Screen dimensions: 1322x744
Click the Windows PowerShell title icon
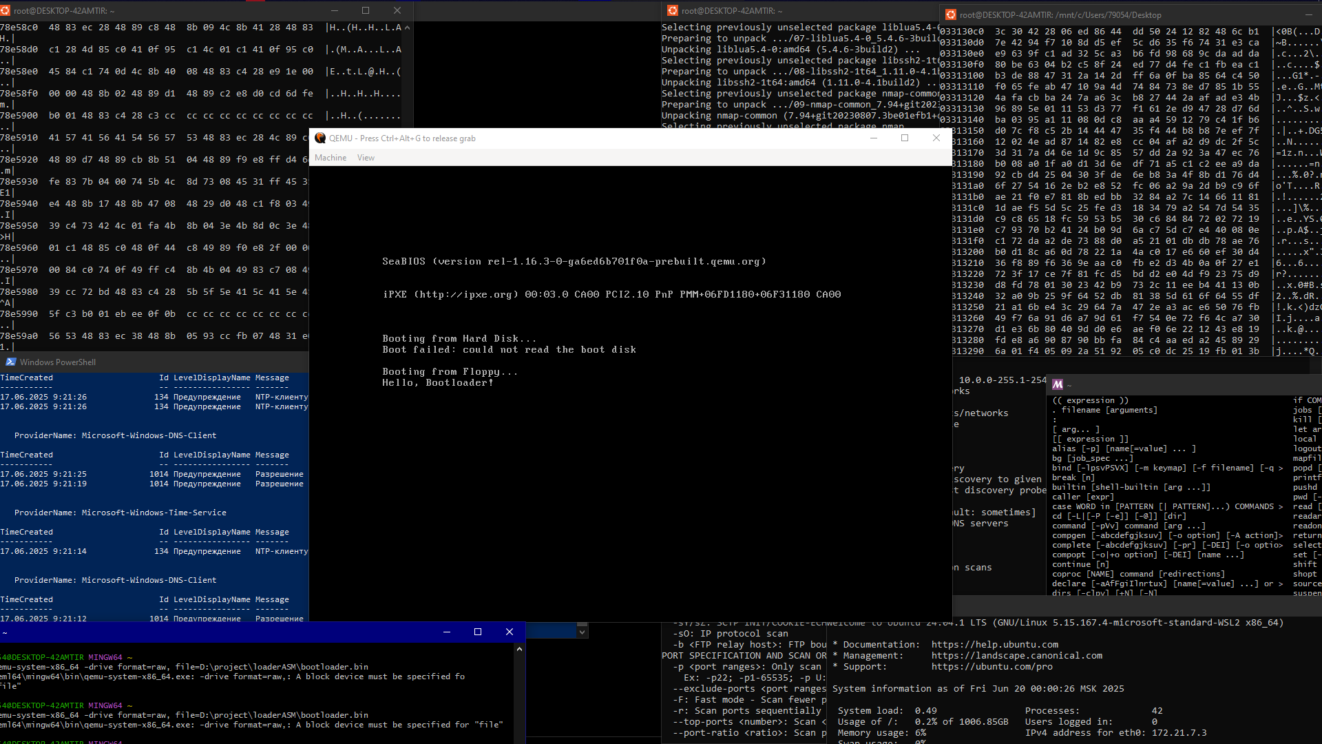coord(11,362)
